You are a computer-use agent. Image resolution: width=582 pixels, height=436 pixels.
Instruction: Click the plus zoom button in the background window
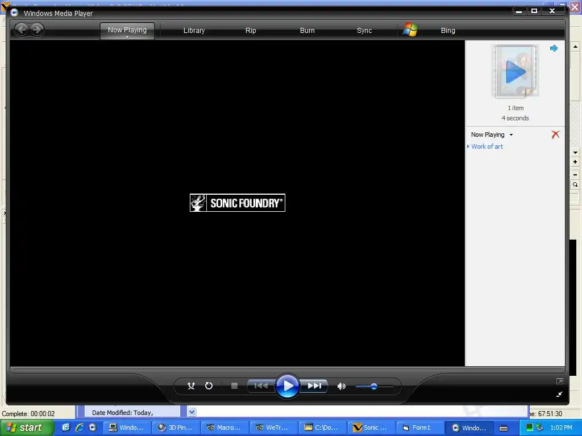(x=575, y=162)
